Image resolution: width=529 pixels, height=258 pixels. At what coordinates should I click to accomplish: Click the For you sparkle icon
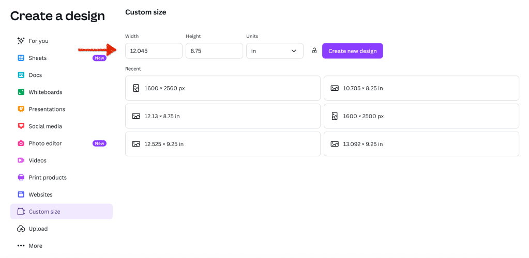[x=21, y=41]
